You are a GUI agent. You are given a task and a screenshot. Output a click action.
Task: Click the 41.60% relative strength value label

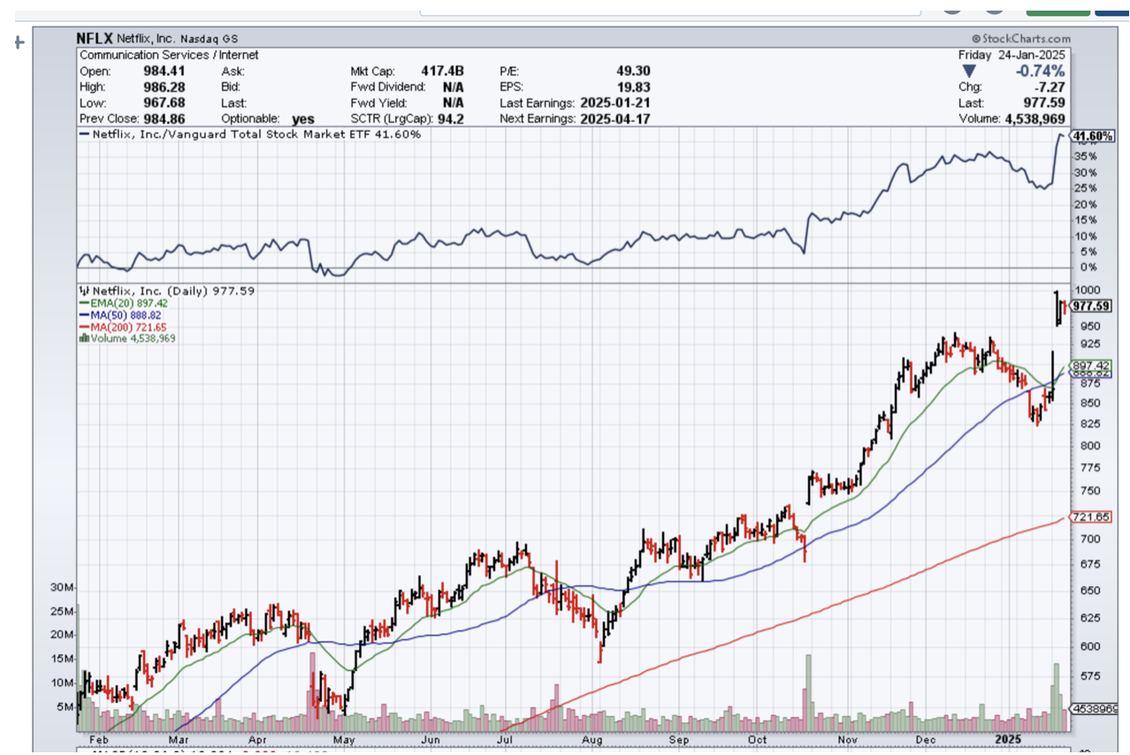[1091, 137]
